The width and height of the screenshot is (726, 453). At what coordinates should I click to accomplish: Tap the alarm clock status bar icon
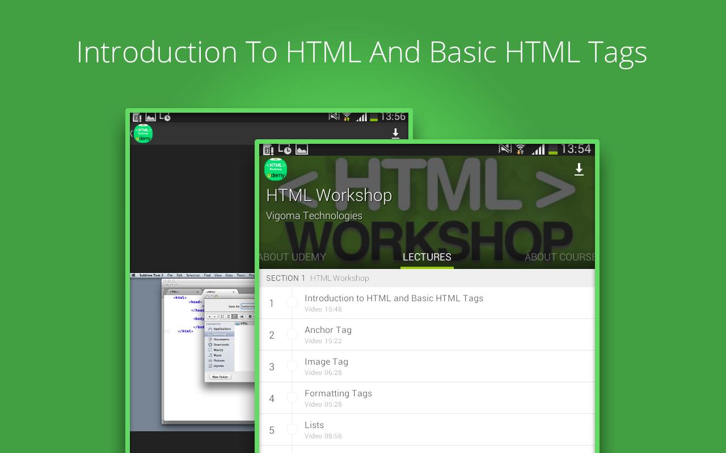tap(286, 149)
